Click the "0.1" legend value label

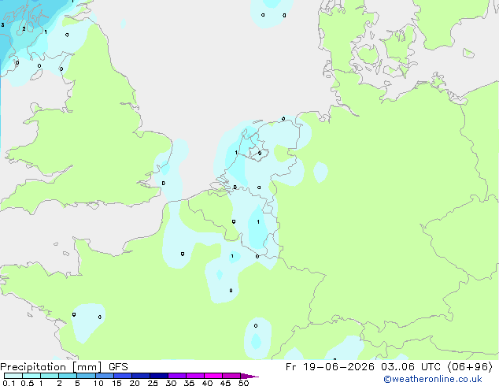[9, 383]
